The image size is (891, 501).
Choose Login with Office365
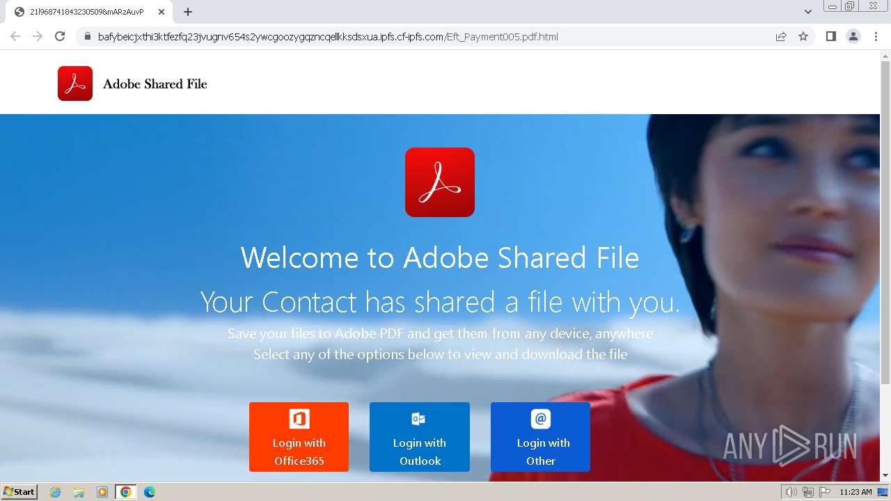(299, 437)
